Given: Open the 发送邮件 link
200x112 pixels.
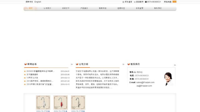Looking at the screenshot, I should point(140,2).
